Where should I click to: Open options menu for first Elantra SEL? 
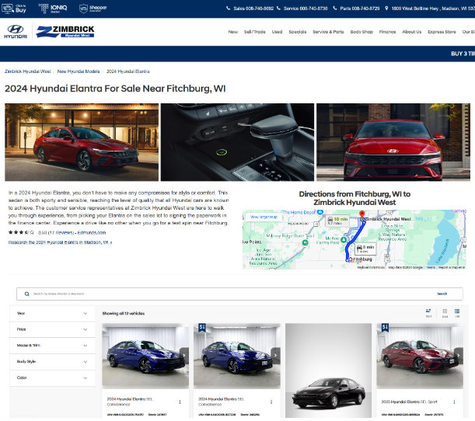(x=180, y=402)
